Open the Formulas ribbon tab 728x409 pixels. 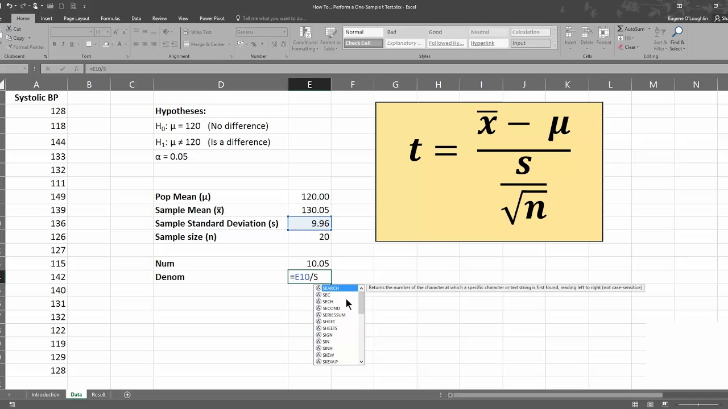110,18
